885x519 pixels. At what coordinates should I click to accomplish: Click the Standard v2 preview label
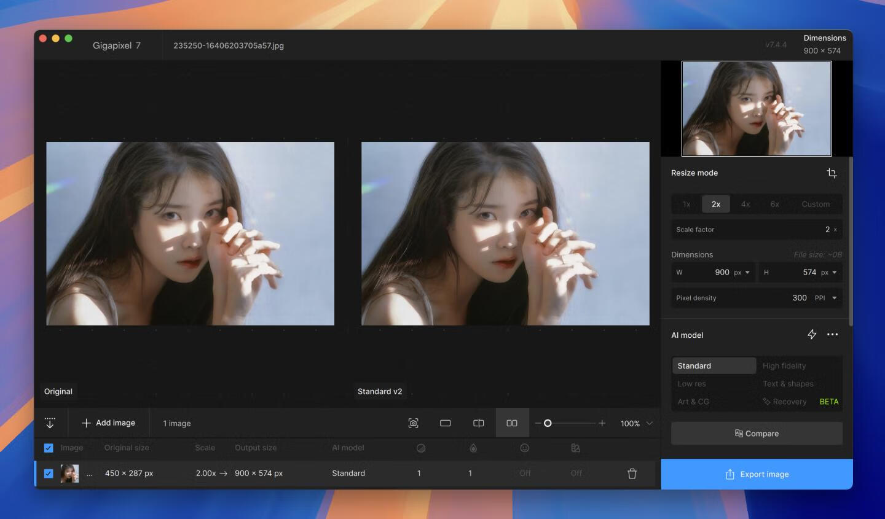380,391
